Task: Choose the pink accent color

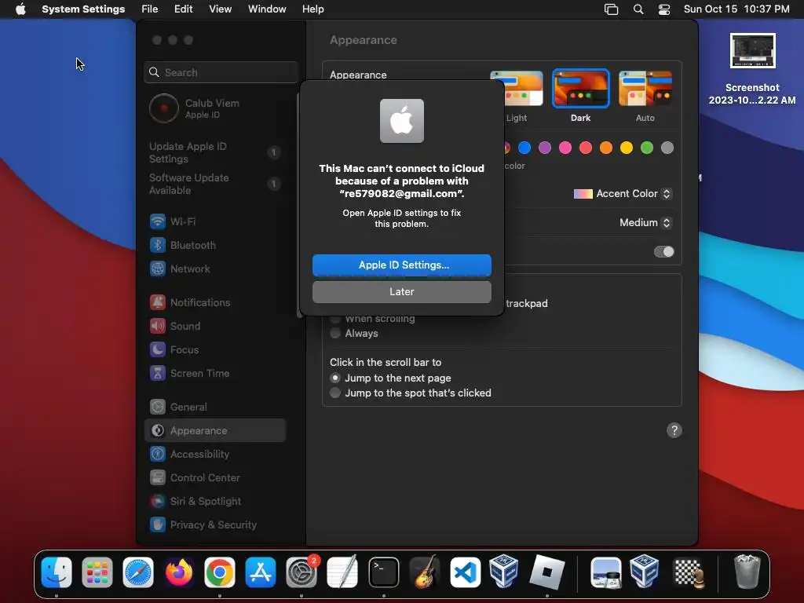Action: pyautogui.click(x=565, y=148)
